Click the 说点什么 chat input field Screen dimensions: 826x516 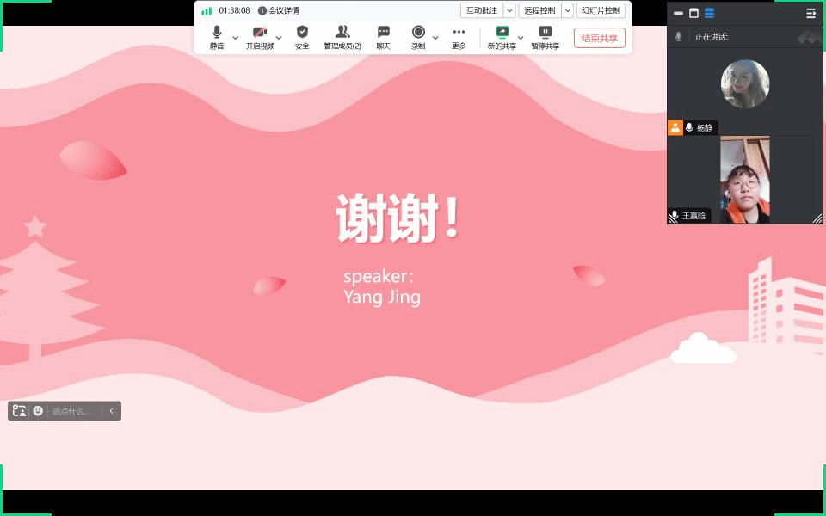[x=72, y=411]
